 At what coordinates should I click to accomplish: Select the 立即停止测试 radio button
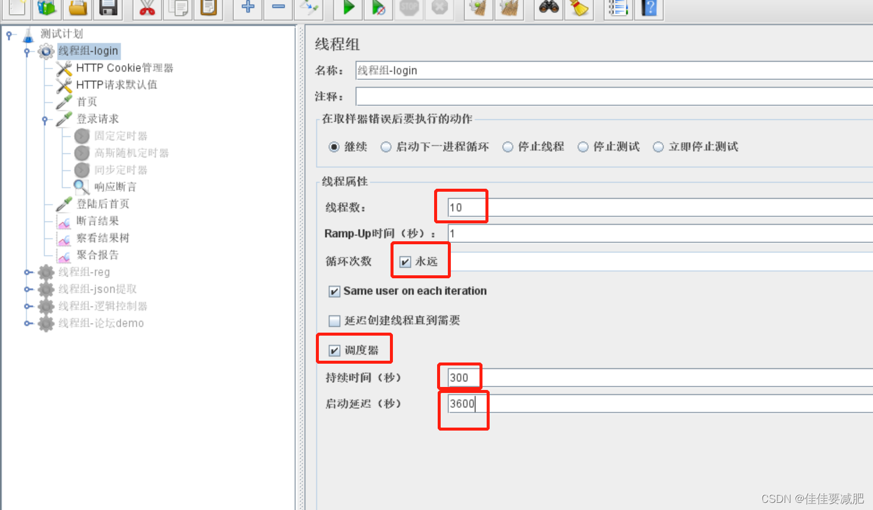(659, 147)
